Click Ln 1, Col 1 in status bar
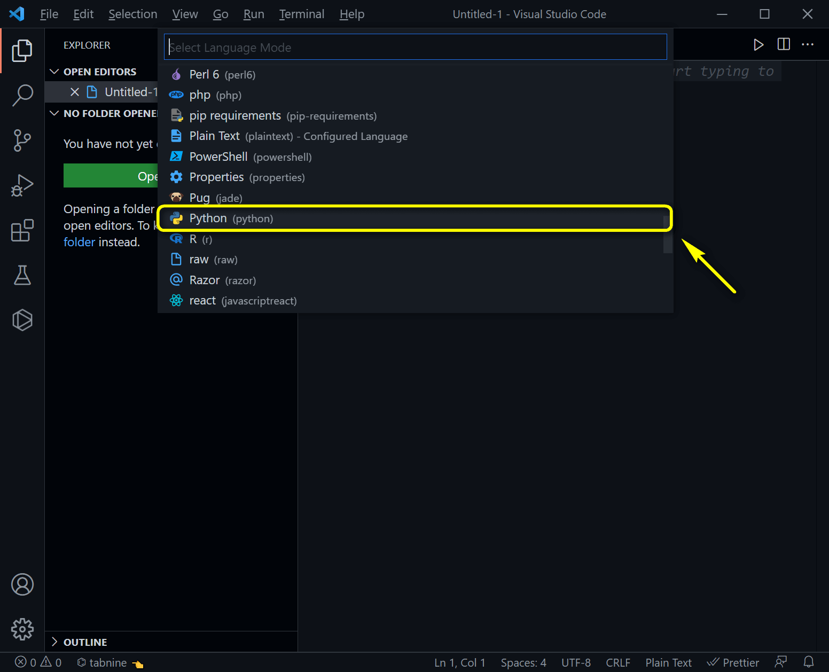This screenshot has width=829, height=672. pos(460,662)
